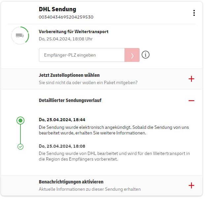Click the DHL Sendung title
Screen dimensions: 205x199
click(x=57, y=9)
